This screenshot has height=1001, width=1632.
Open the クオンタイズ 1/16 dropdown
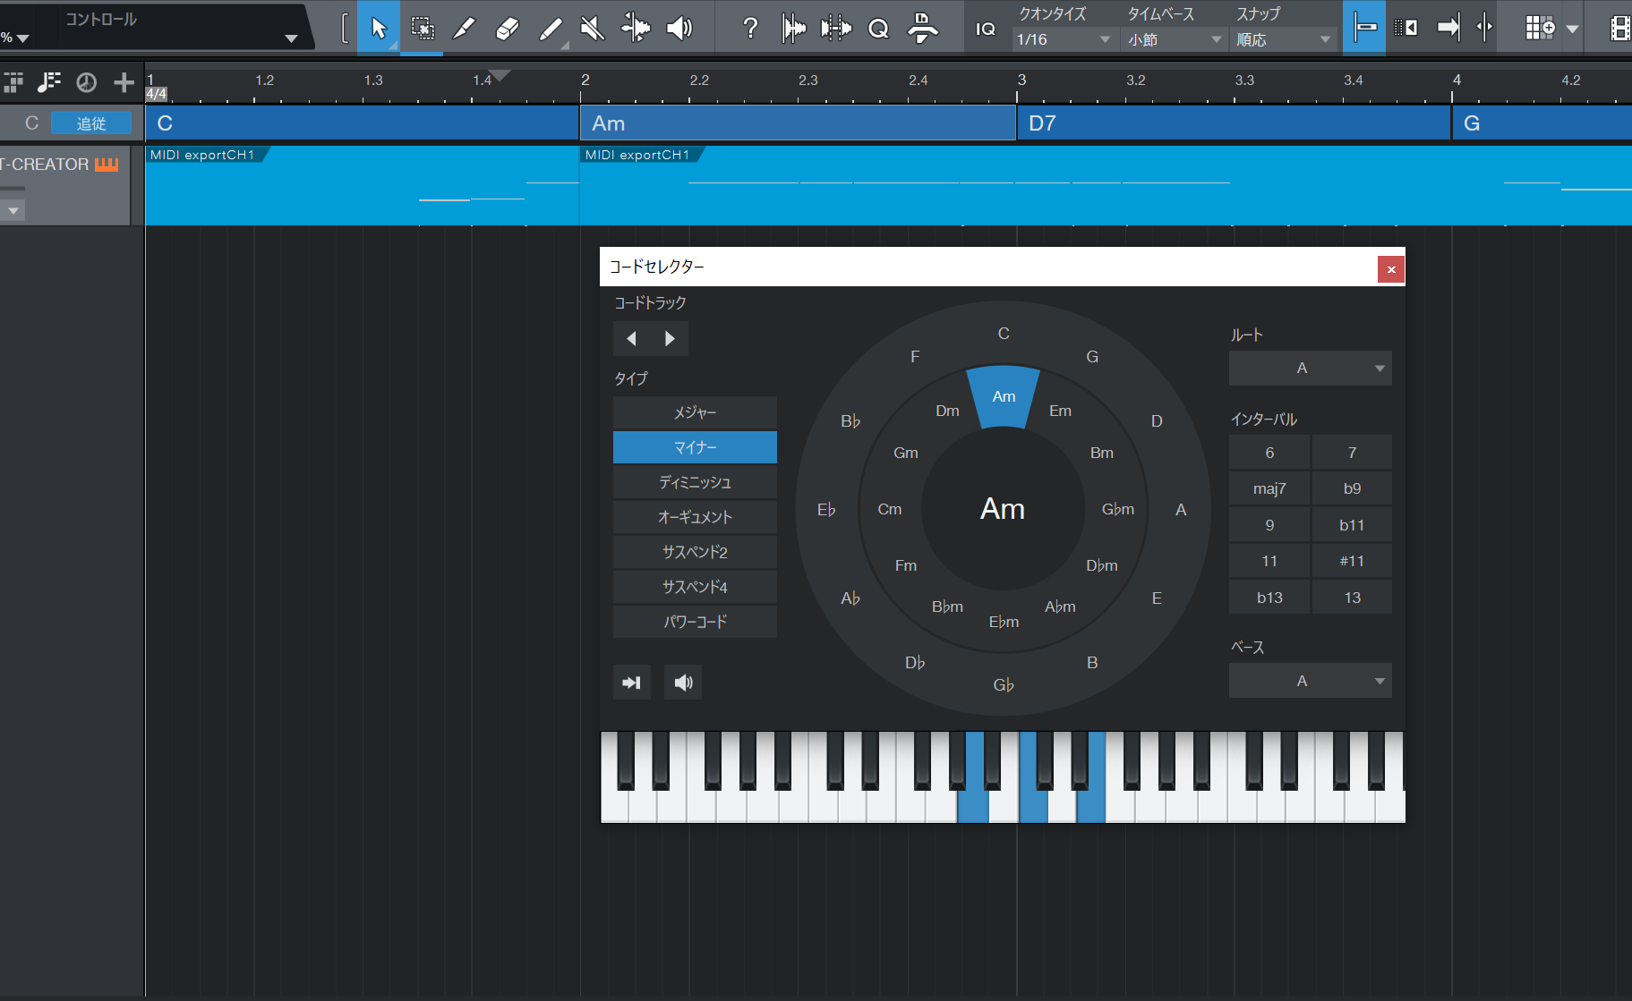click(1064, 39)
